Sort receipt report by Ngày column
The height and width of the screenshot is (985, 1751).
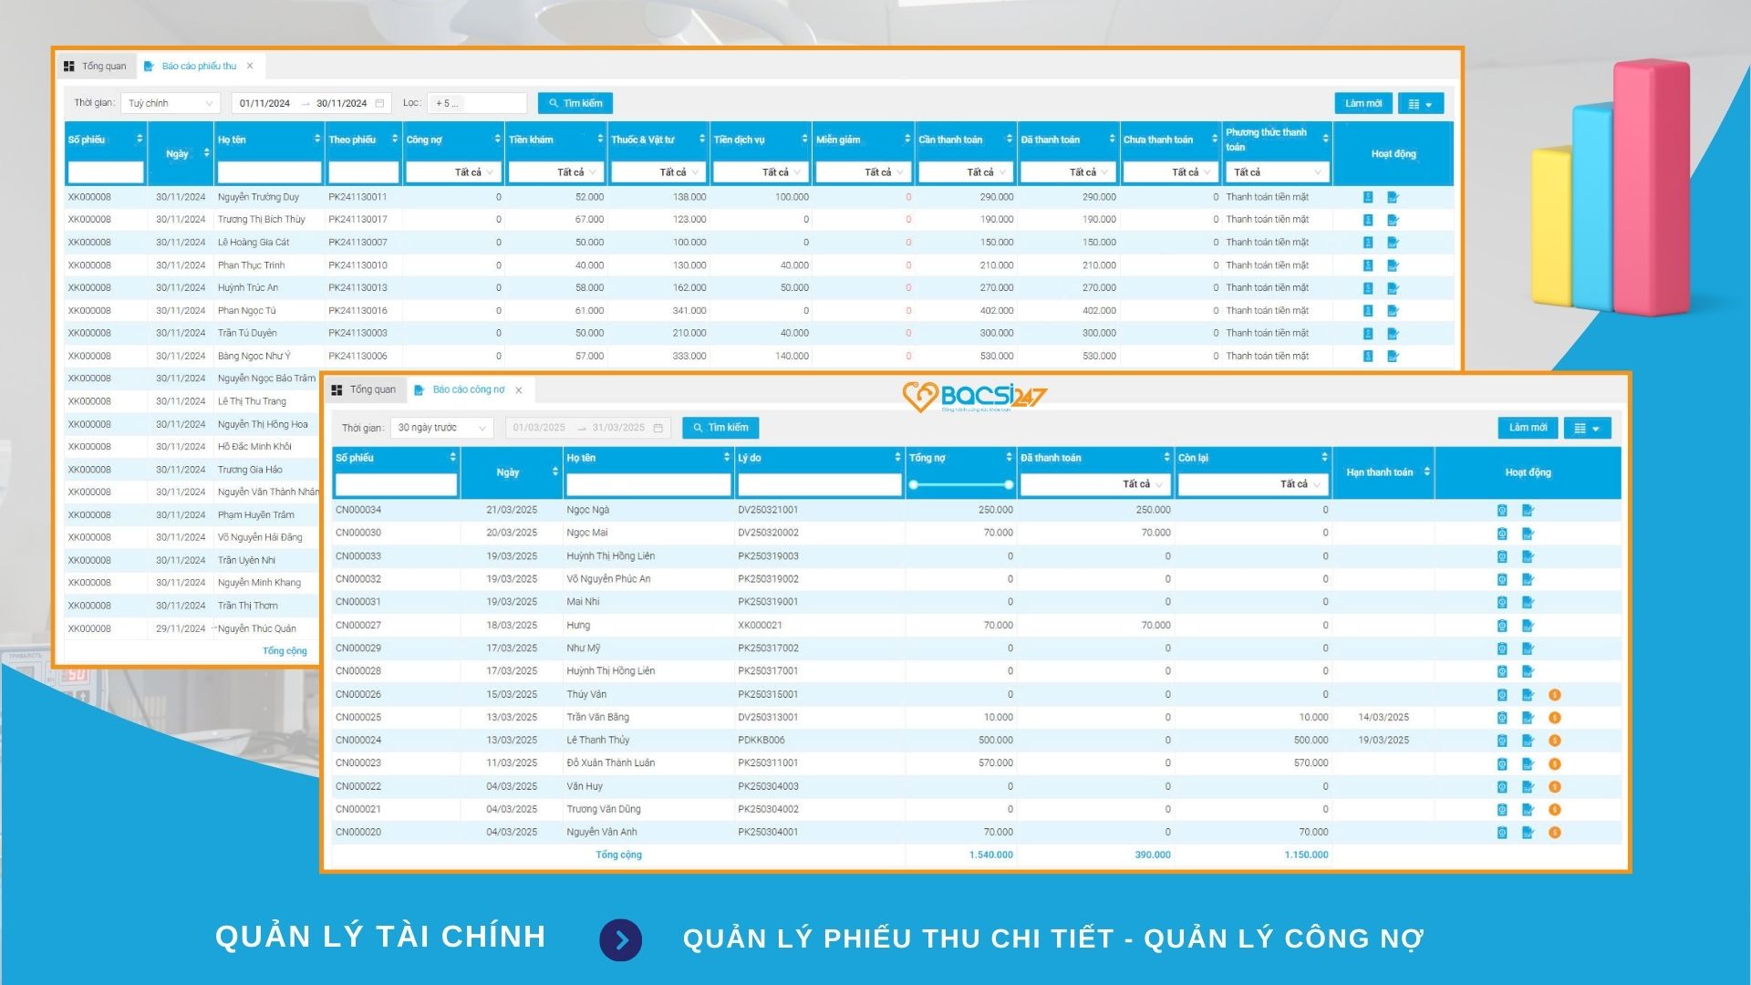pyautogui.click(x=207, y=153)
